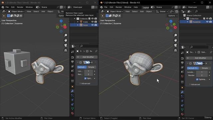This screenshot has width=213, height=120.
Task: Collapse Subdivision modifier panel in right window
Action: tap(188, 63)
